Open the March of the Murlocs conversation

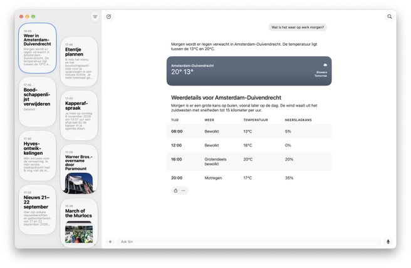[79, 222]
